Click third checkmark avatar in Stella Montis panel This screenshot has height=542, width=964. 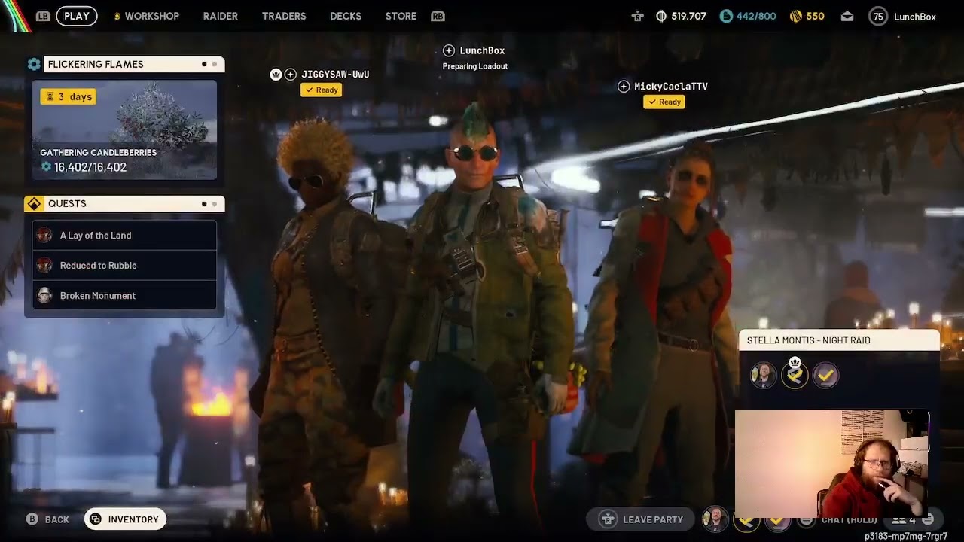(x=826, y=375)
